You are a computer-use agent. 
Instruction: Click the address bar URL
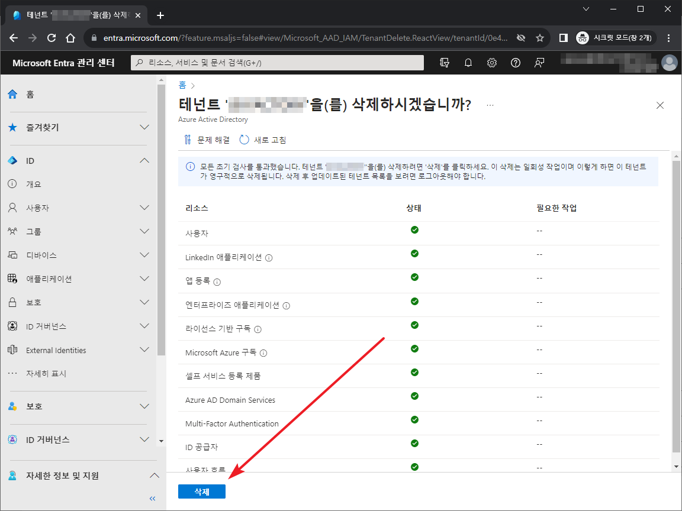click(x=305, y=38)
